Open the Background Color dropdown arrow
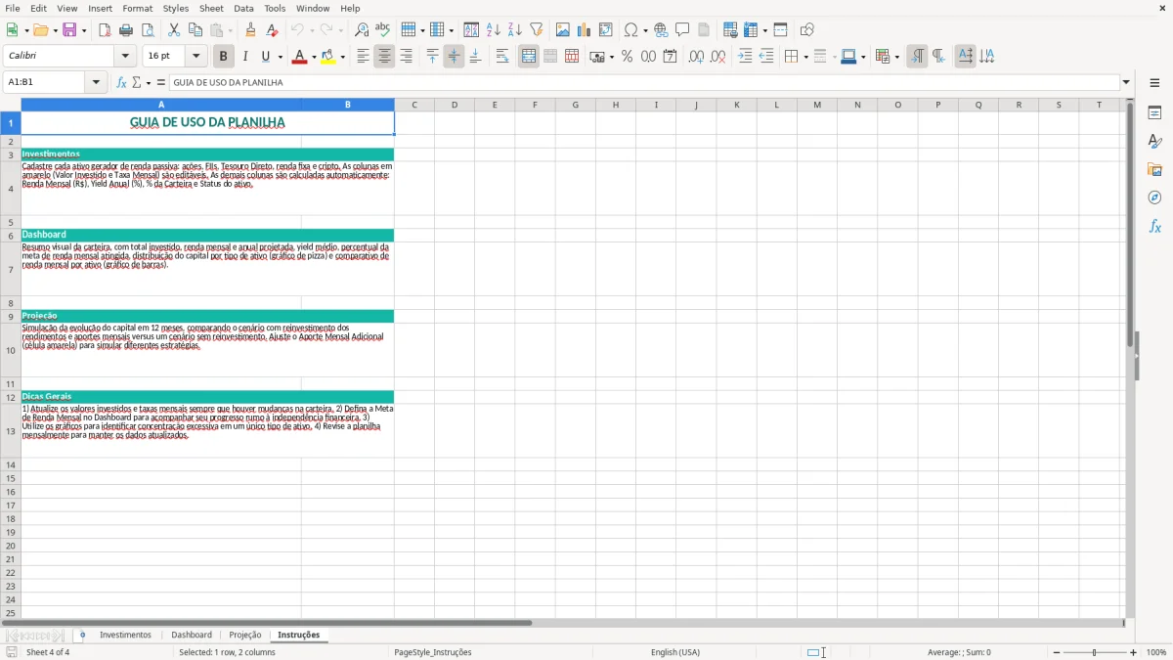 tap(342, 57)
